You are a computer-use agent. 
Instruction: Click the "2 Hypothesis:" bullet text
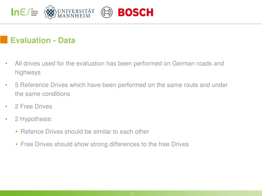click(x=34, y=119)
